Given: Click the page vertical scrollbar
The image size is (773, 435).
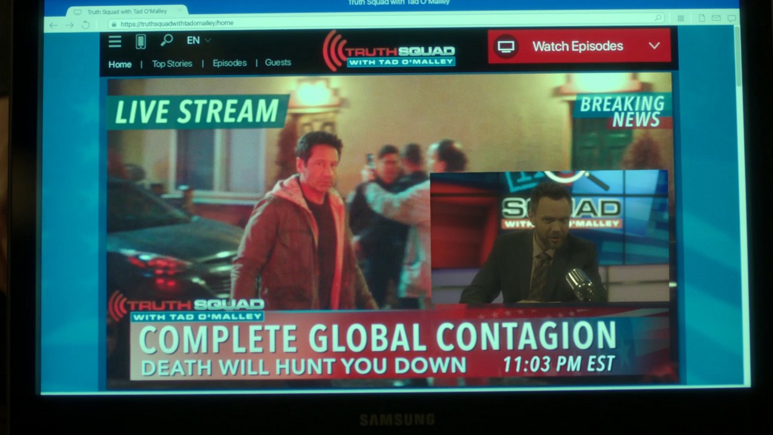Looking at the screenshot, I should click(x=737, y=55).
